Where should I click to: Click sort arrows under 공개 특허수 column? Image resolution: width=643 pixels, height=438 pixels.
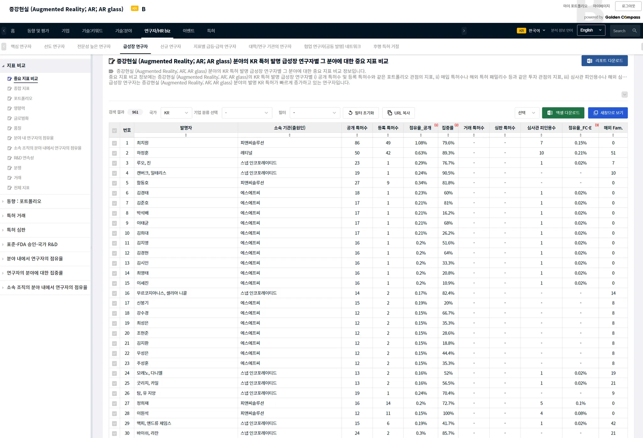357,135
